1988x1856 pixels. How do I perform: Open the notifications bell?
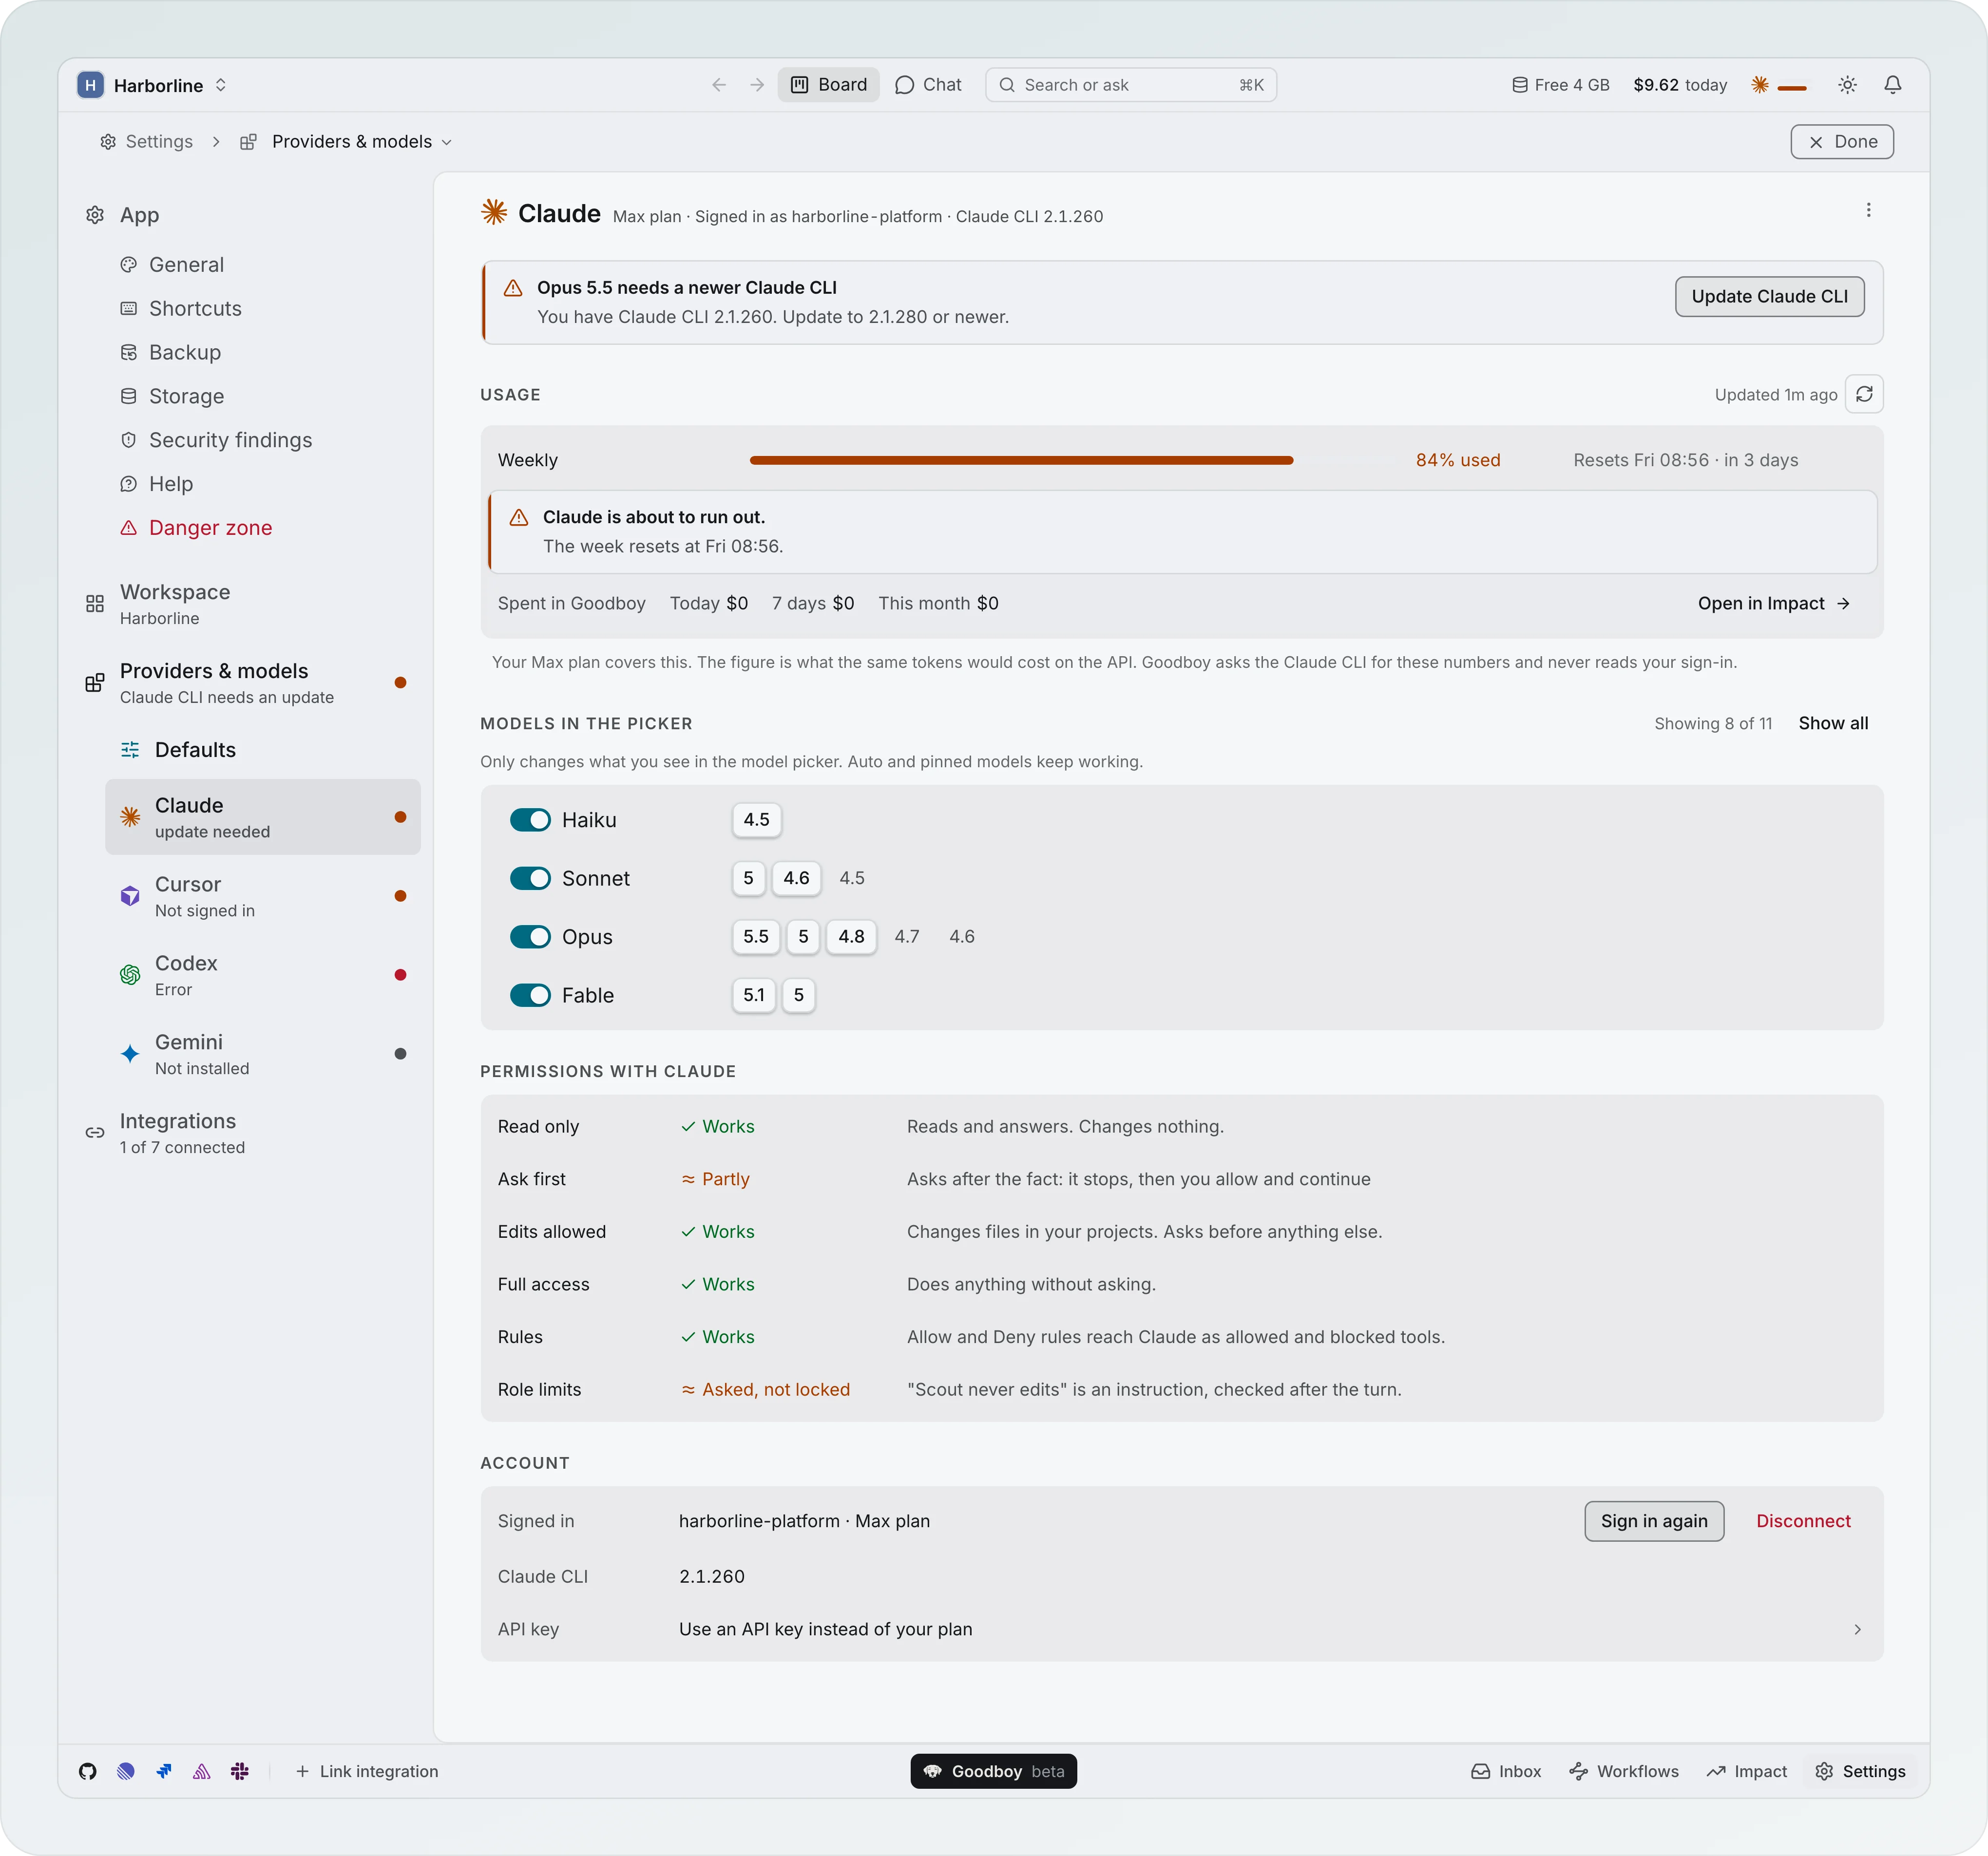tap(1893, 85)
